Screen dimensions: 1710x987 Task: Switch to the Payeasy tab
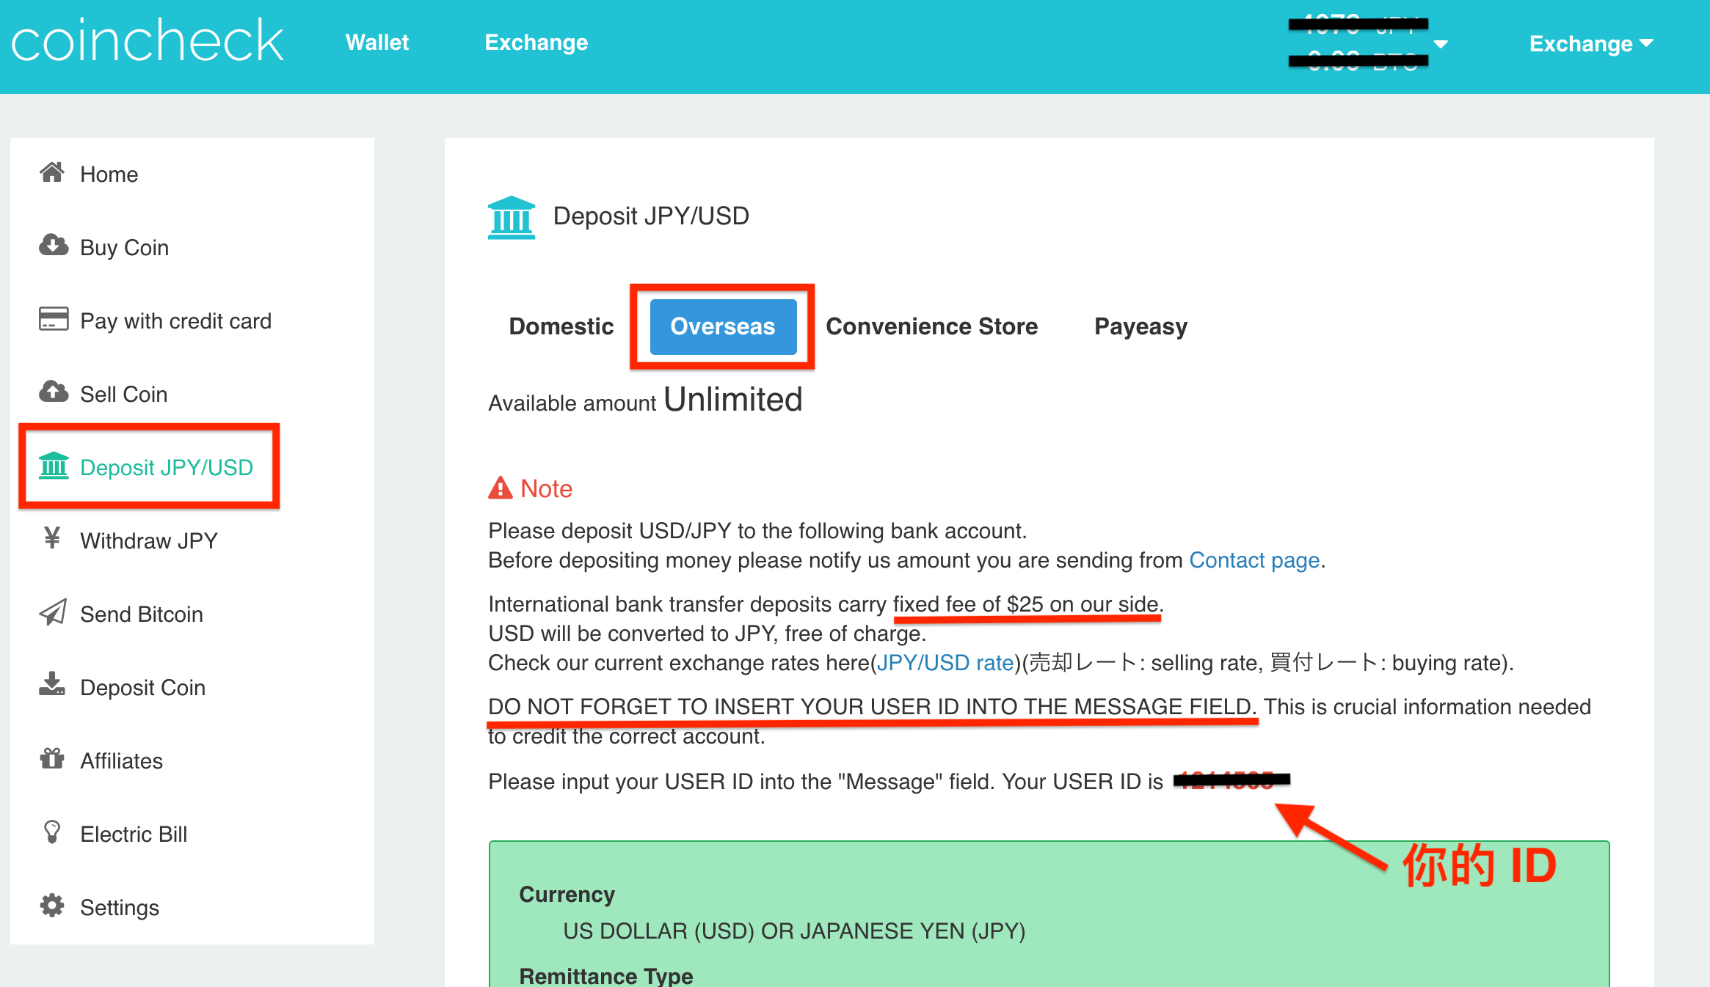pyautogui.click(x=1140, y=326)
